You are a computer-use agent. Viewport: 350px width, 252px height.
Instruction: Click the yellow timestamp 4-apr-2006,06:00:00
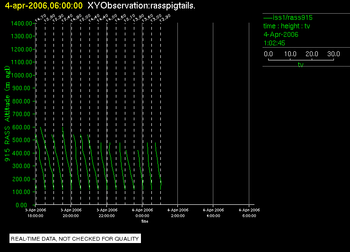click(x=44, y=6)
